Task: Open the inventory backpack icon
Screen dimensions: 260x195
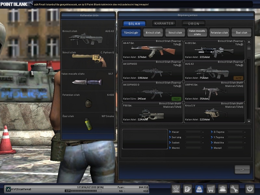Action: point(199,189)
